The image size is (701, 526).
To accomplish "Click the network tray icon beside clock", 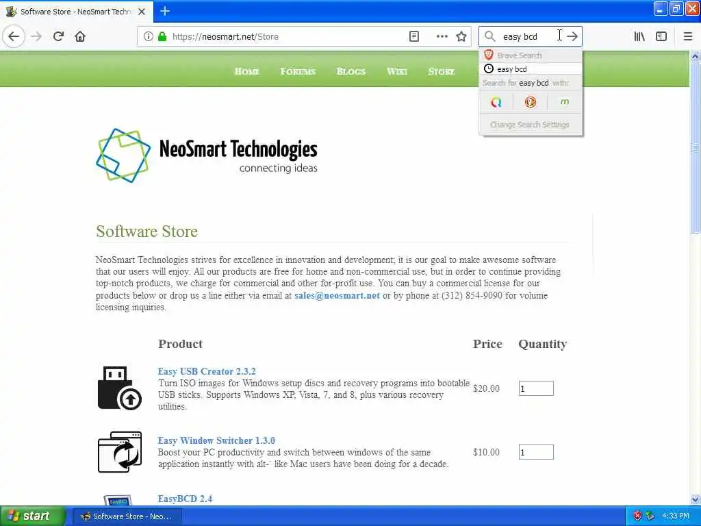I will tap(650, 516).
